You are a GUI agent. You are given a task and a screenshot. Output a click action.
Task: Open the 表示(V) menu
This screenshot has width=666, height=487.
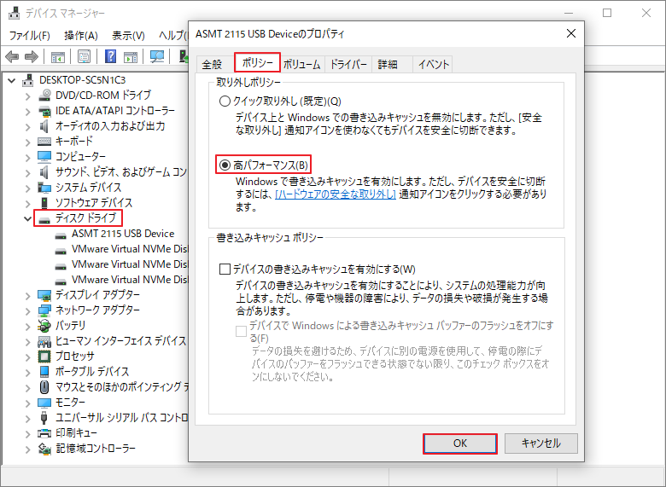128,35
